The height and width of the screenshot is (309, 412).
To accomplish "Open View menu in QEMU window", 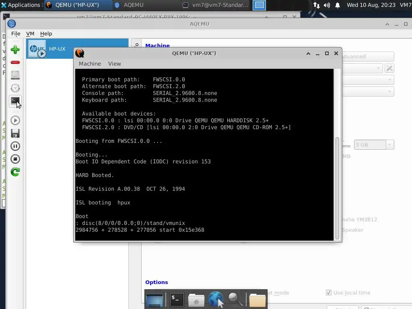I will pos(115,64).
